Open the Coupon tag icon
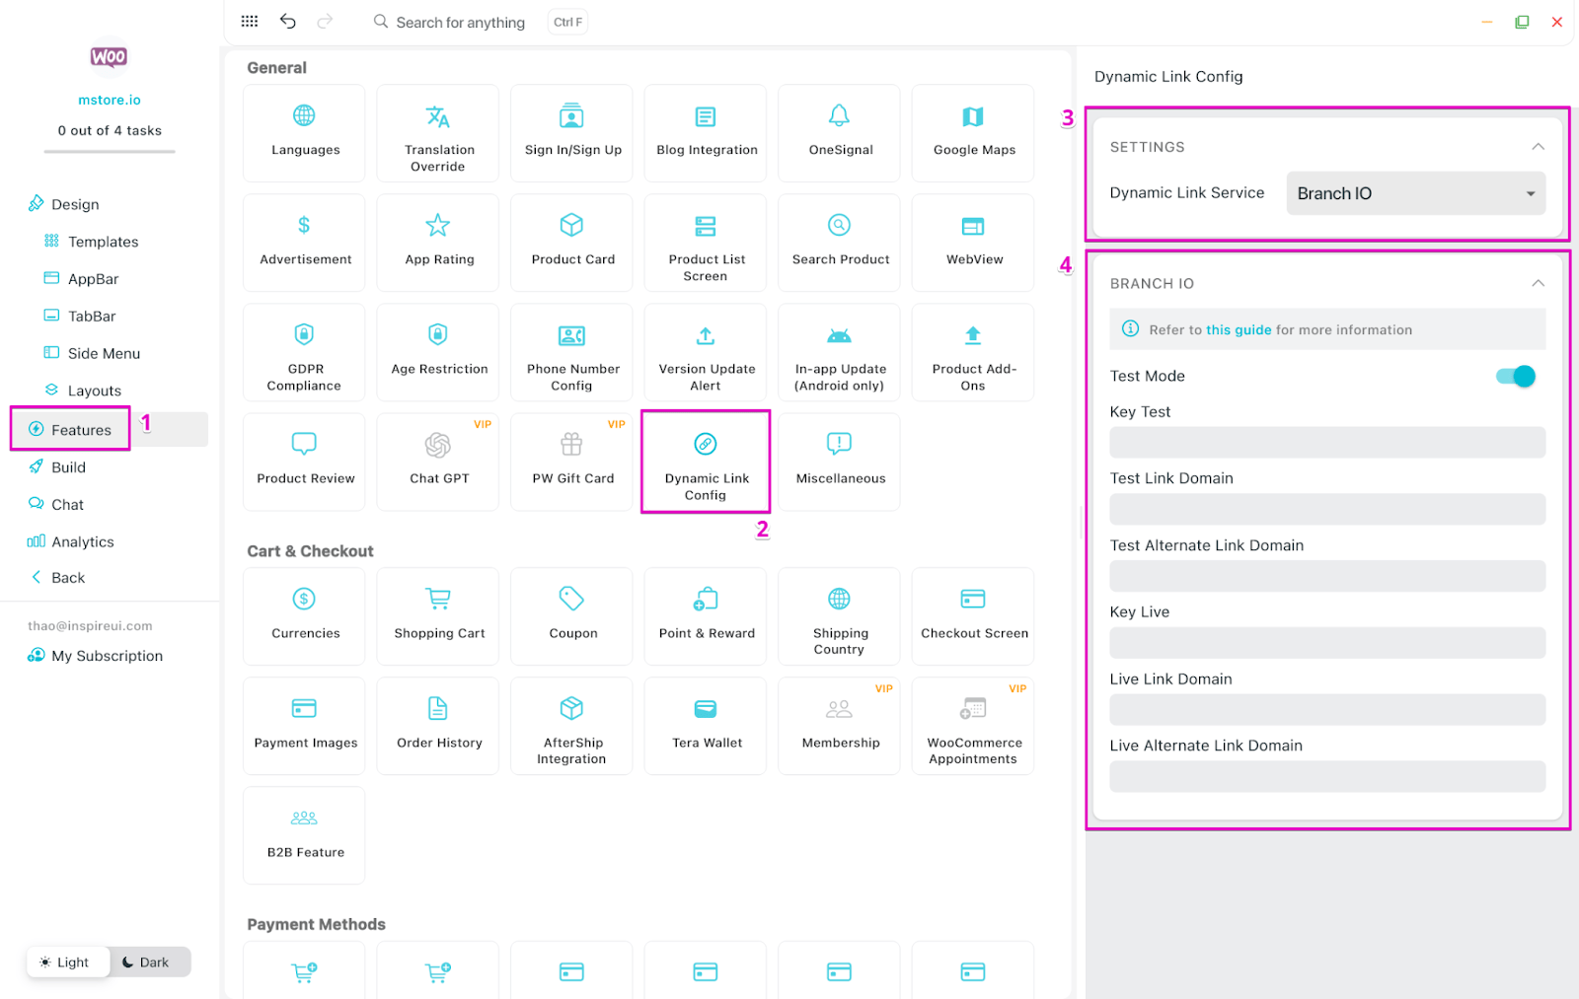Screen dimensions: 1579x999 (x=571, y=599)
